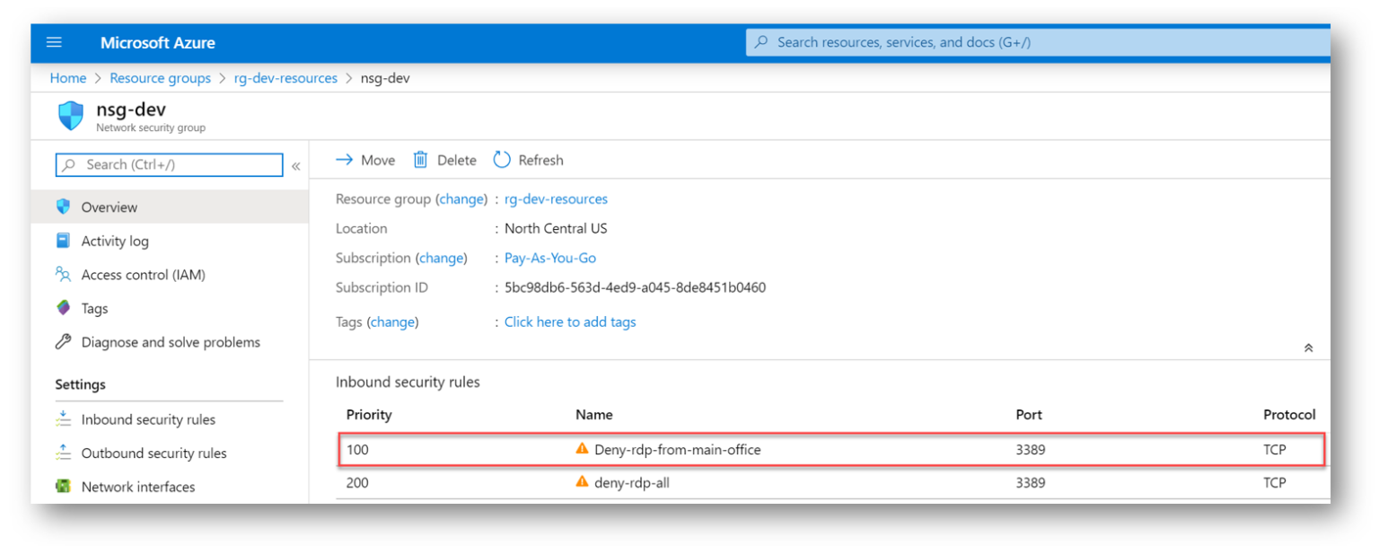The height and width of the screenshot is (546, 1379).
Task: Click the Inbound security rules icon
Action: pyautogui.click(x=63, y=419)
